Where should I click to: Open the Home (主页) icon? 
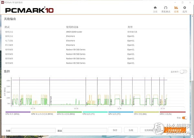pyautogui.click(x=155, y=8)
